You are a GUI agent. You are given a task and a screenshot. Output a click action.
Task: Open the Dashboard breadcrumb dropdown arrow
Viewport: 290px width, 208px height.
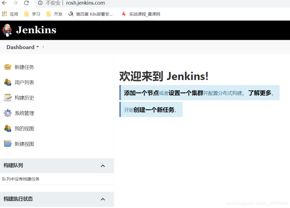point(38,47)
